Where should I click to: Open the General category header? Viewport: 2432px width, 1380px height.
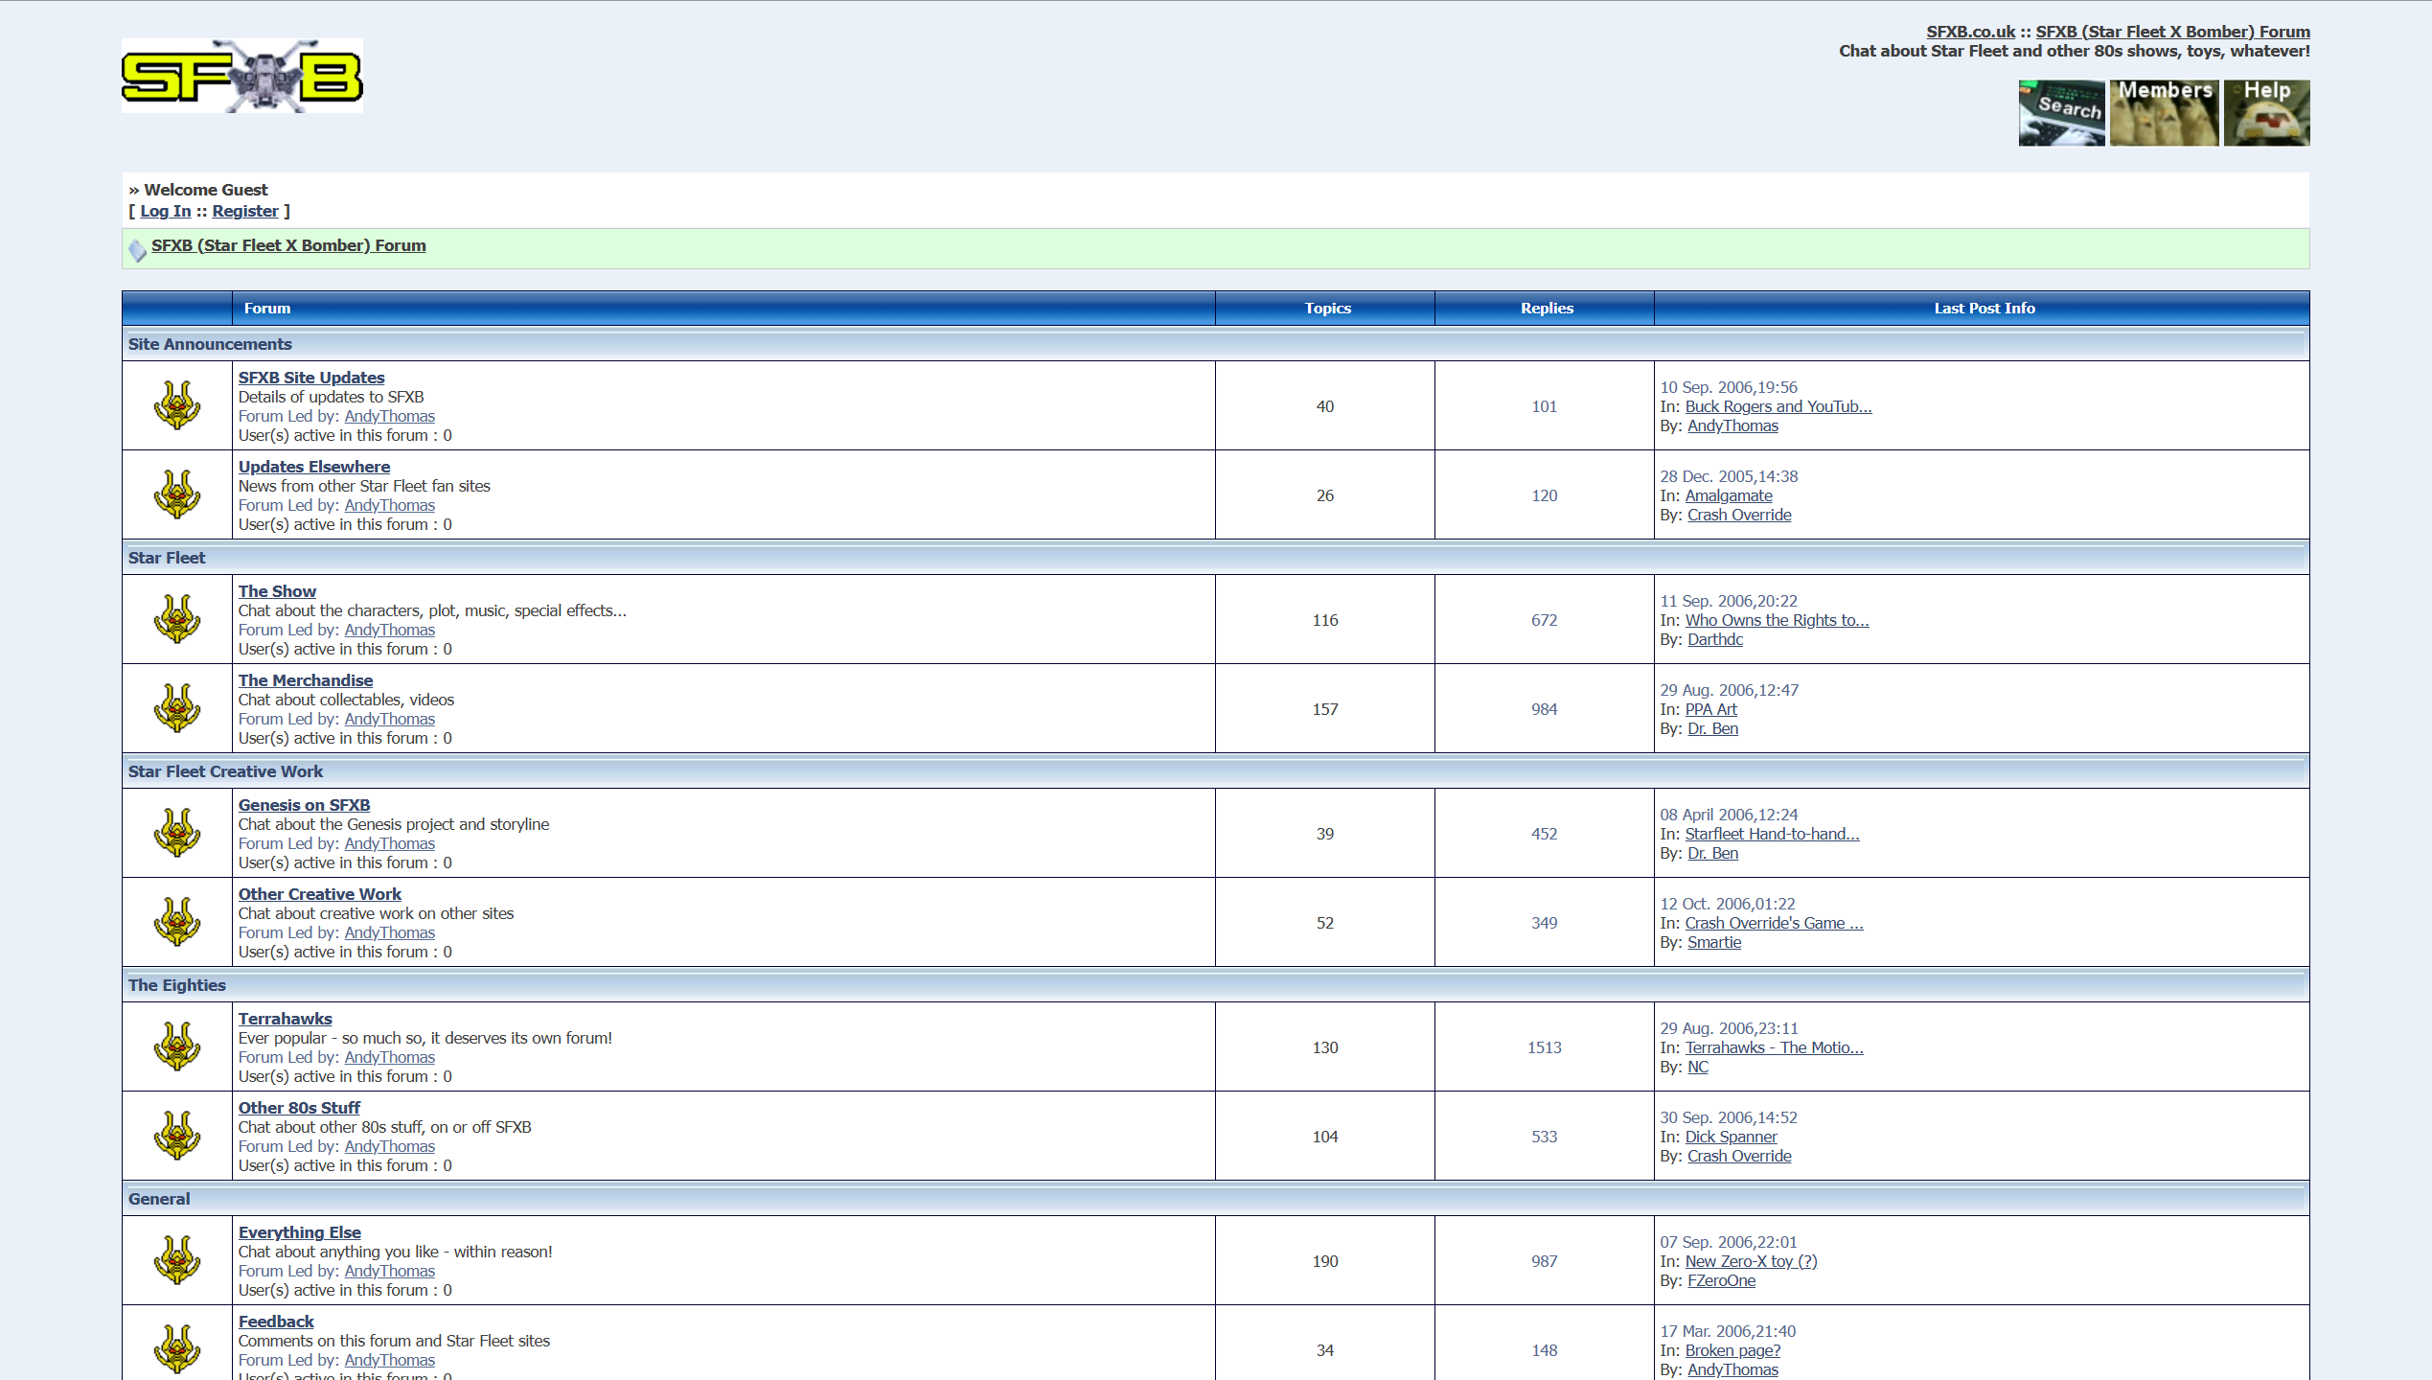tap(159, 1199)
